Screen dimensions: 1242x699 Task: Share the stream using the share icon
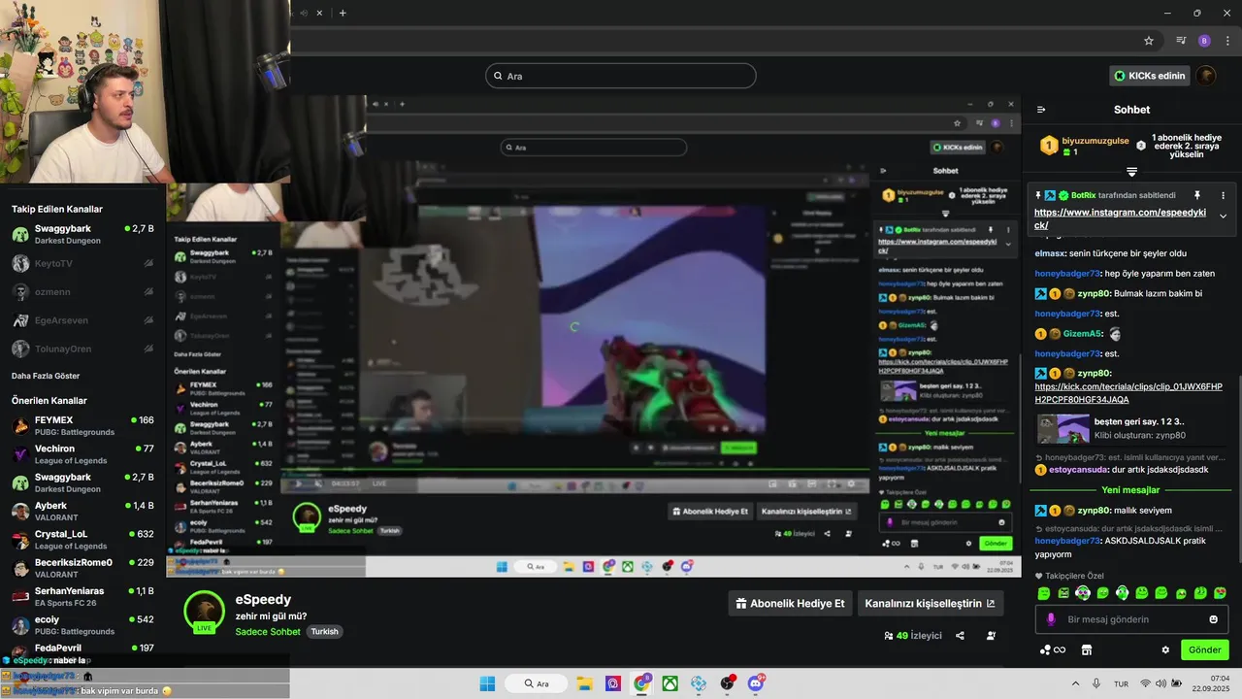pos(960,636)
